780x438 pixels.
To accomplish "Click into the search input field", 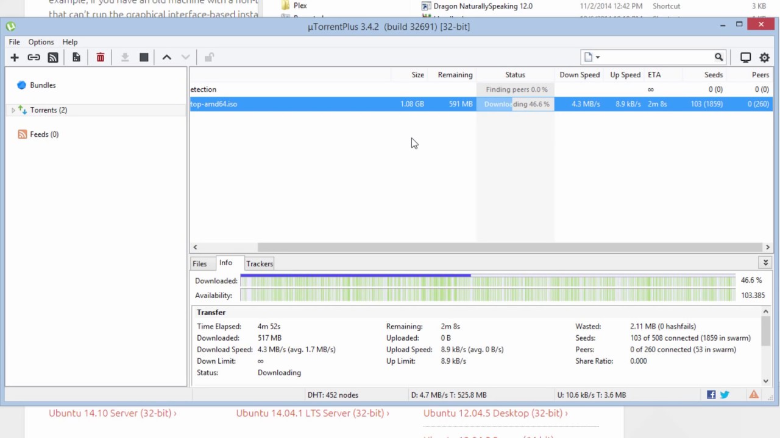I will point(657,57).
